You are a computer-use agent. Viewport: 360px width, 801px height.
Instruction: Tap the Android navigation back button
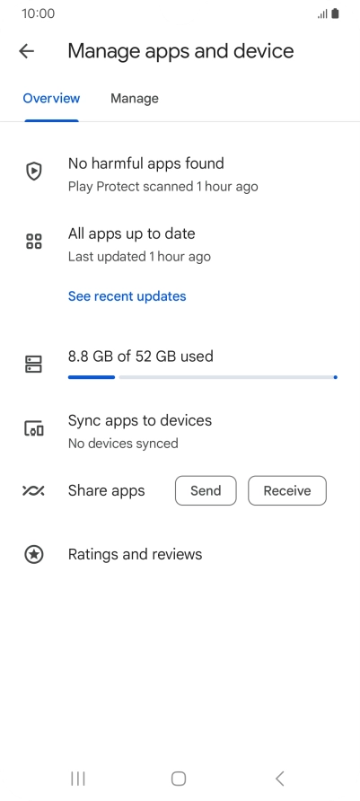(x=279, y=779)
